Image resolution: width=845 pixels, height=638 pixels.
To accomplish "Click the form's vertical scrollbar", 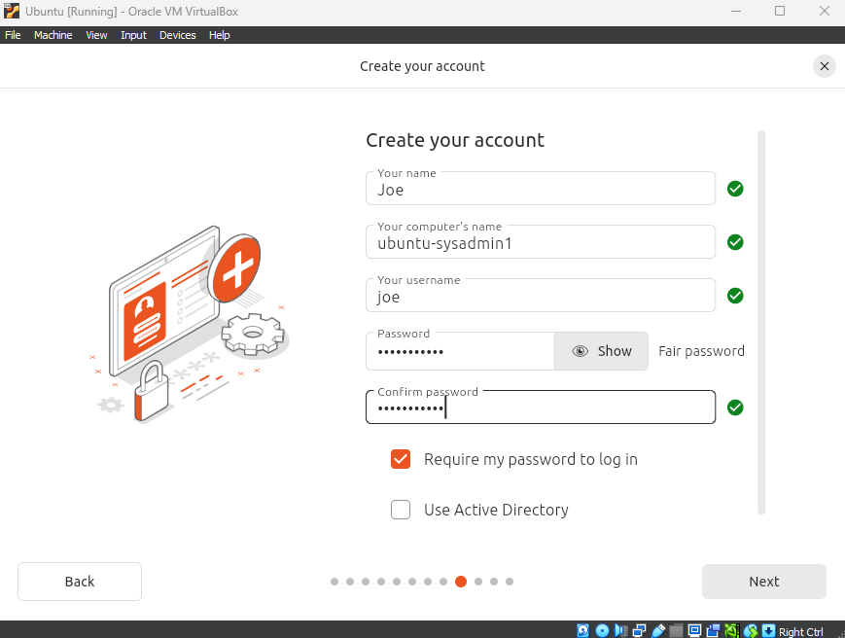I will pos(761,321).
